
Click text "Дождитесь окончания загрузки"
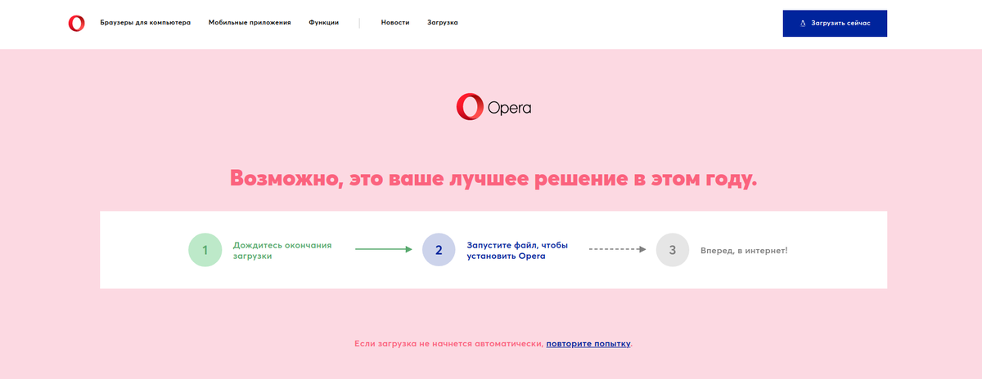coord(282,250)
